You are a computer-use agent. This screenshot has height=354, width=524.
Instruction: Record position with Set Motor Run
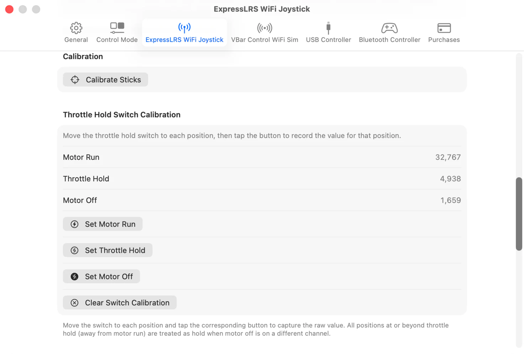click(x=103, y=224)
